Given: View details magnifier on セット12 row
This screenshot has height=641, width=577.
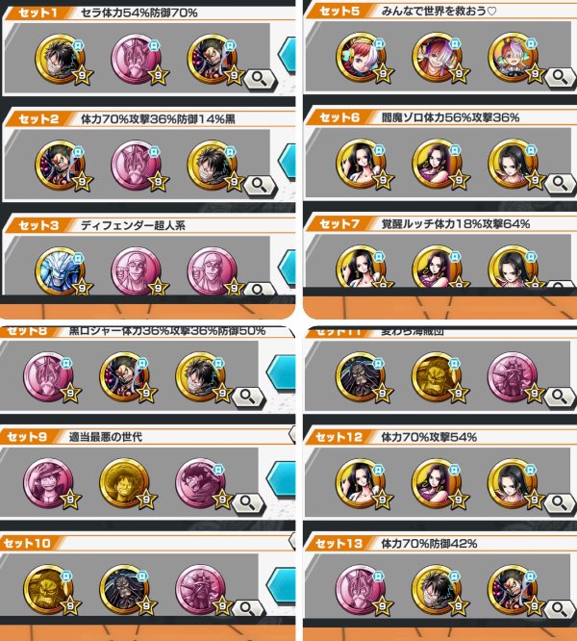Looking at the screenshot, I should (x=561, y=502).
